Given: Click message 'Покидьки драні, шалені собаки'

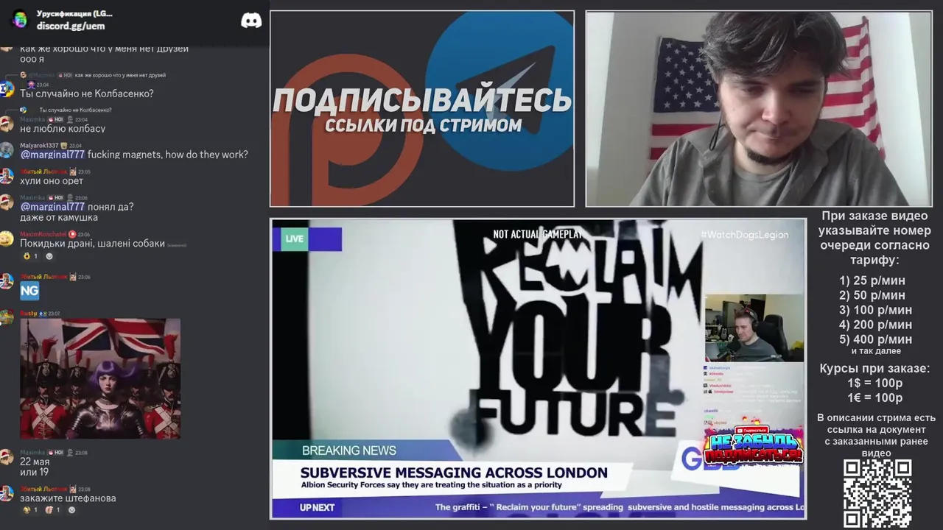Looking at the screenshot, I should point(92,244).
